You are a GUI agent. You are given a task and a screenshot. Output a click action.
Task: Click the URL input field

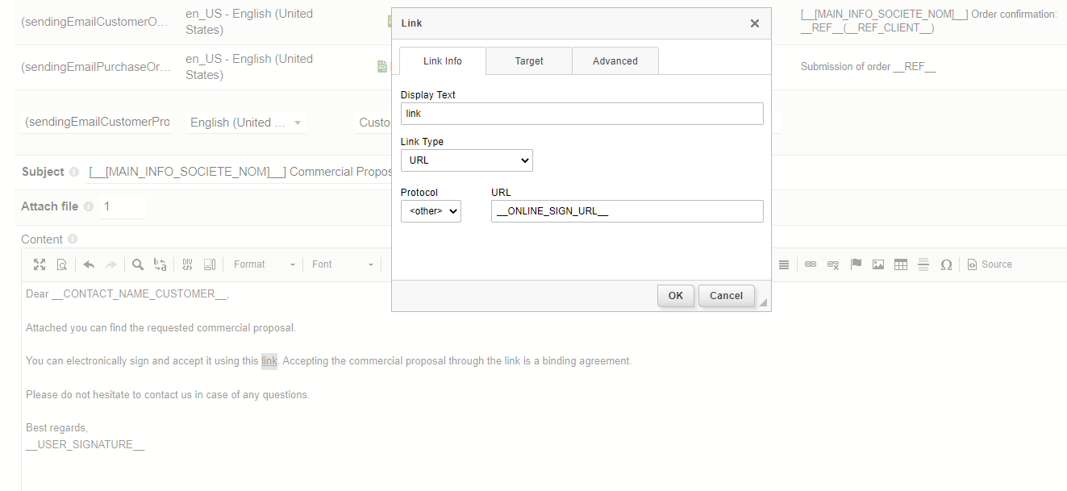(627, 211)
